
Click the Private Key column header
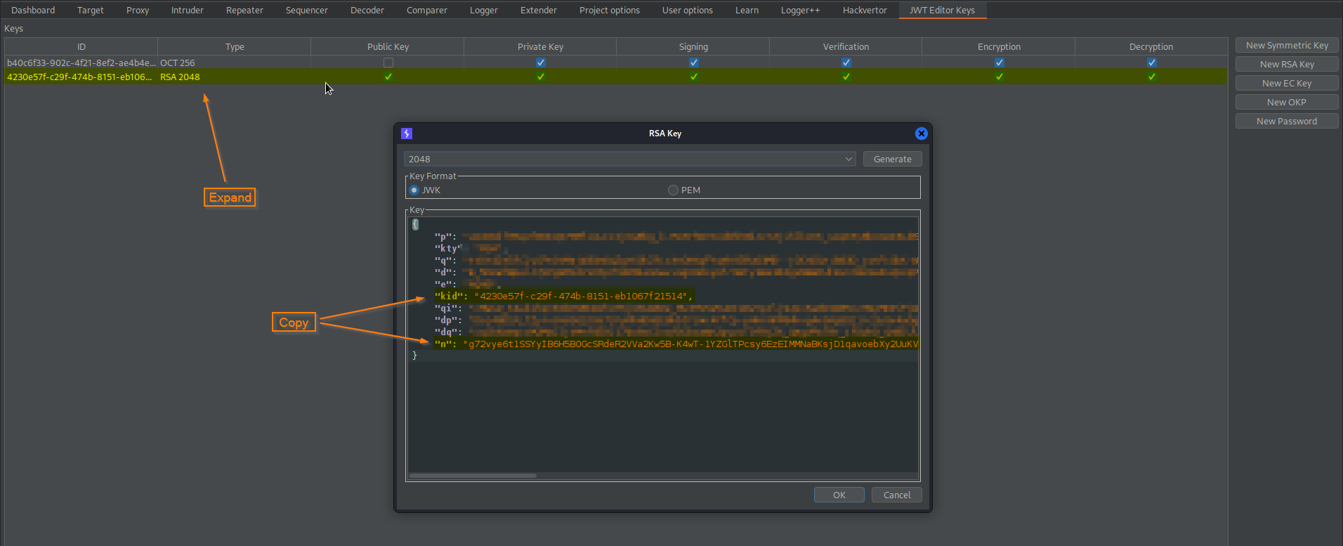coord(540,46)
